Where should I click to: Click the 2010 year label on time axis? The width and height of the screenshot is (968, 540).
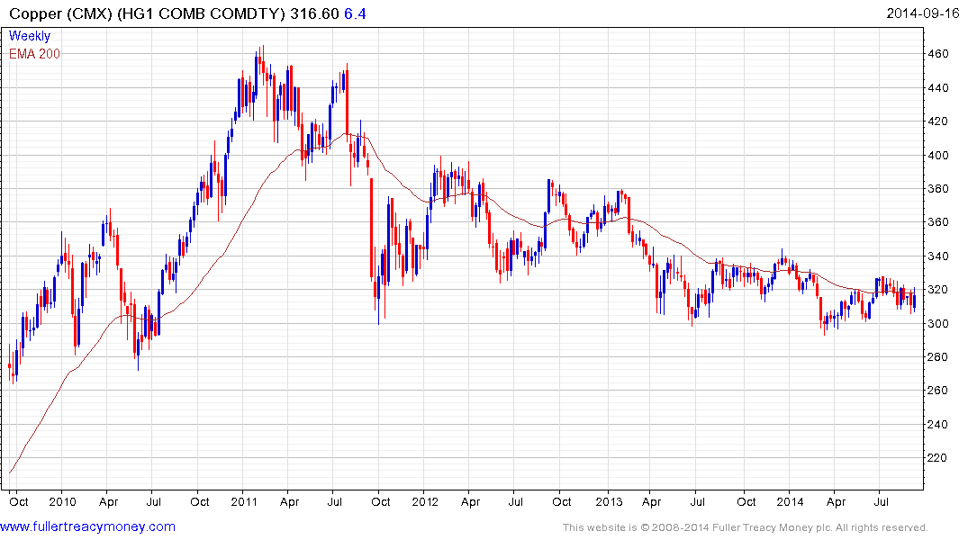[62, 501]
